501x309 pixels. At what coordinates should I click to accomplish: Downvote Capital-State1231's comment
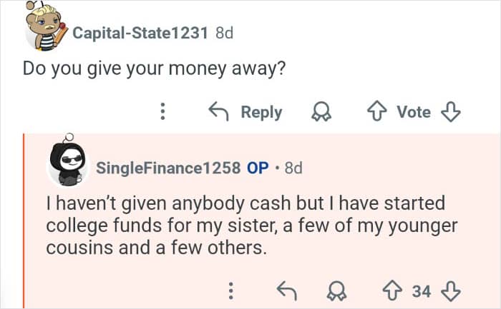[x=450, y=112]
